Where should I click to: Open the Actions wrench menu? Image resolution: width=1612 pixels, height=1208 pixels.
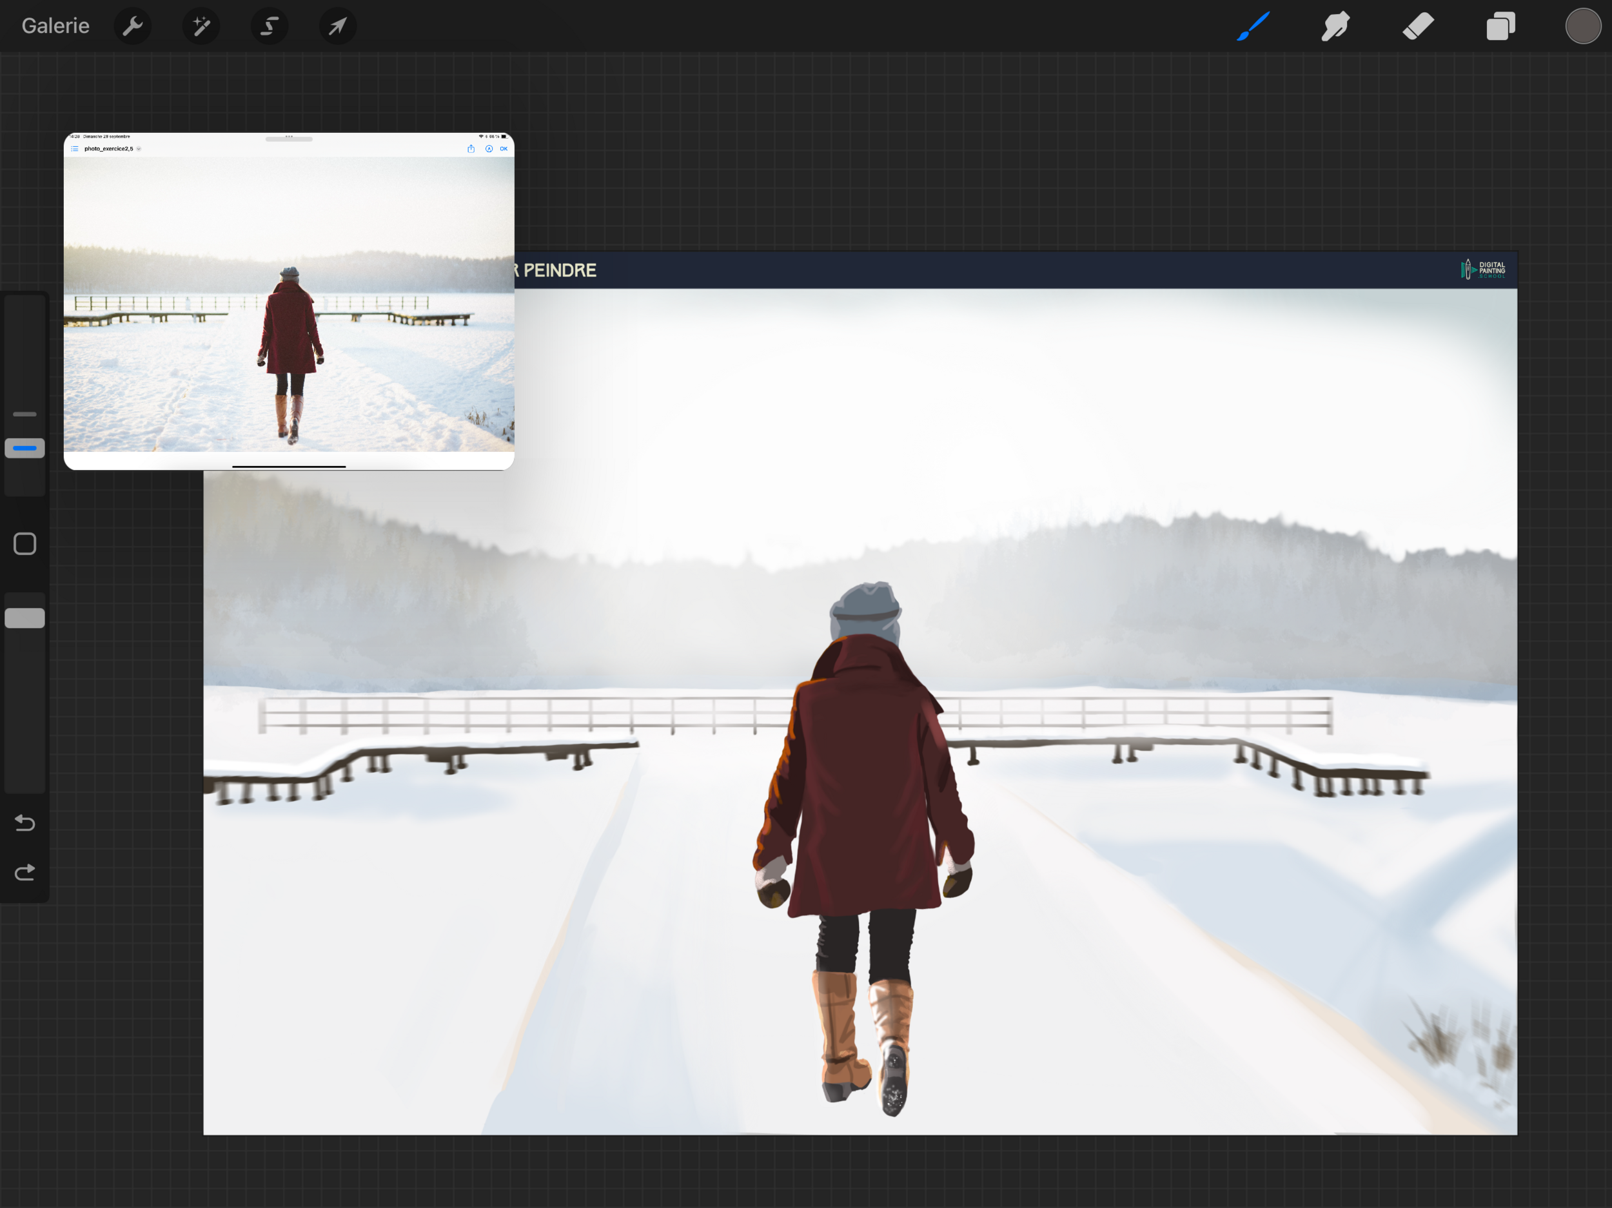tap(133, 26)
